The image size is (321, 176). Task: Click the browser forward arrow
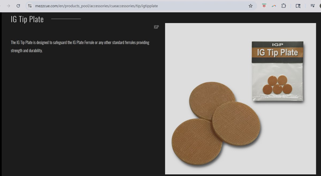(9, 6)
